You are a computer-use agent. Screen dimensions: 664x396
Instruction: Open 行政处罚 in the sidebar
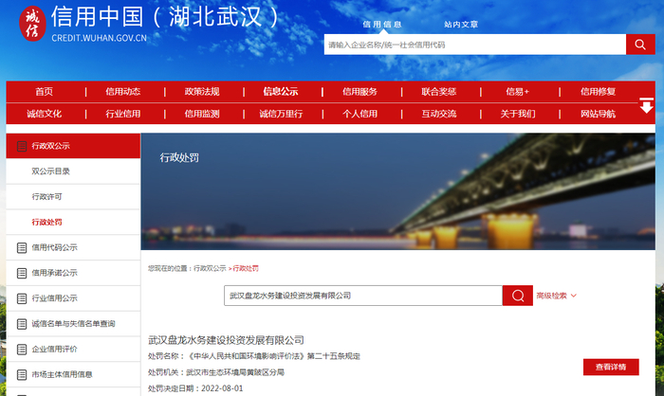tap(73, 222)
